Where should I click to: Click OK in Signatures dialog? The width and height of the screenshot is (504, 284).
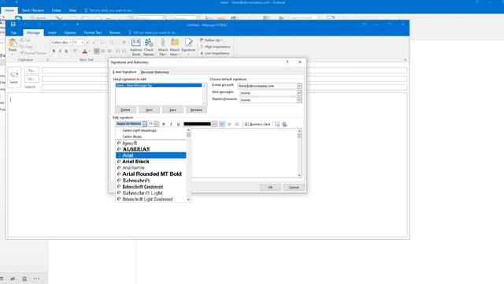[270, 187]
